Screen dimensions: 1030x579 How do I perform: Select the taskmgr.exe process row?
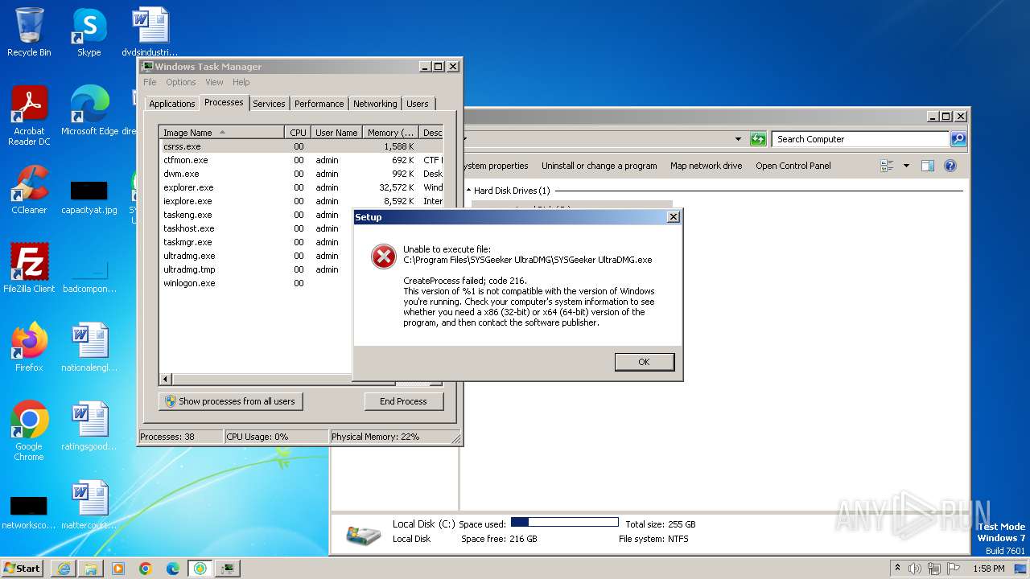pos(256,242)
